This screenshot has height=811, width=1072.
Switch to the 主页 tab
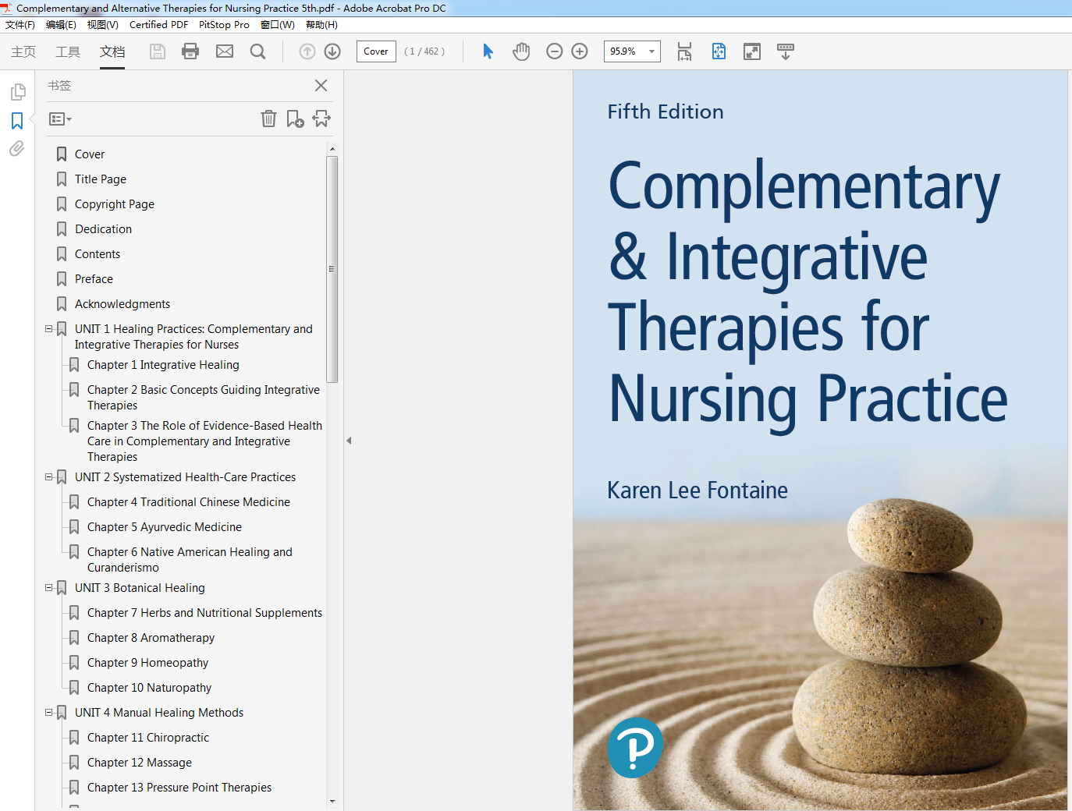click(23, 51)
